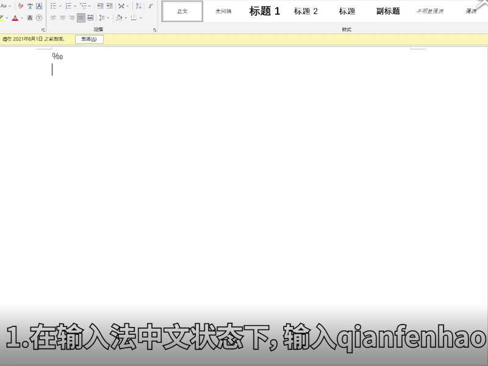Toggle distributed alignment
488x366 pixels.
pyautogui.click(x=90, y=18)
